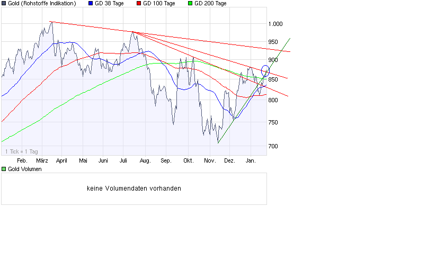Click the green GD 200 Tage swatch
The width and height of the screenshot is (445, 278).
pos(190,3)
